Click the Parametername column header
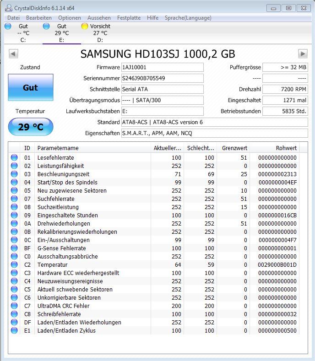 point(92,148)
